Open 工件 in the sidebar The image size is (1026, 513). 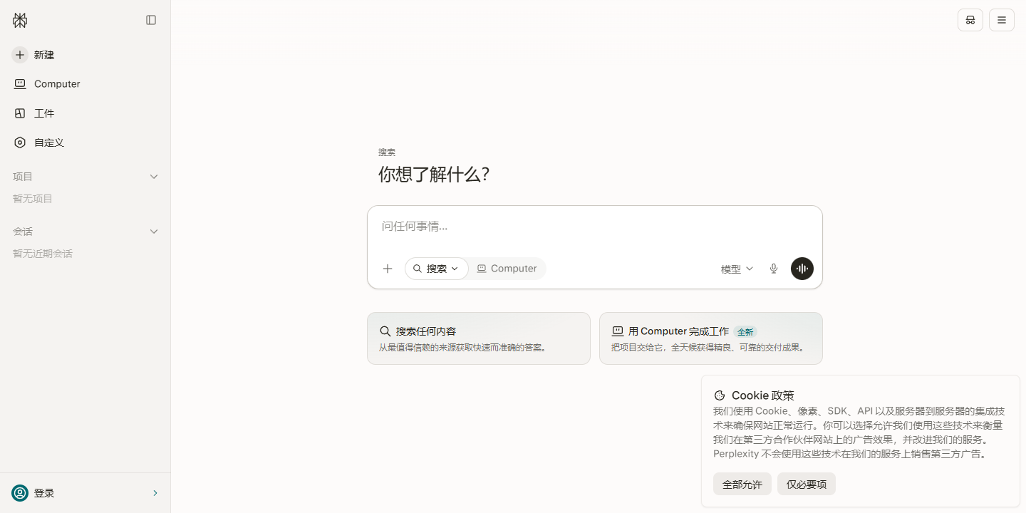click(x=85, y=113)
